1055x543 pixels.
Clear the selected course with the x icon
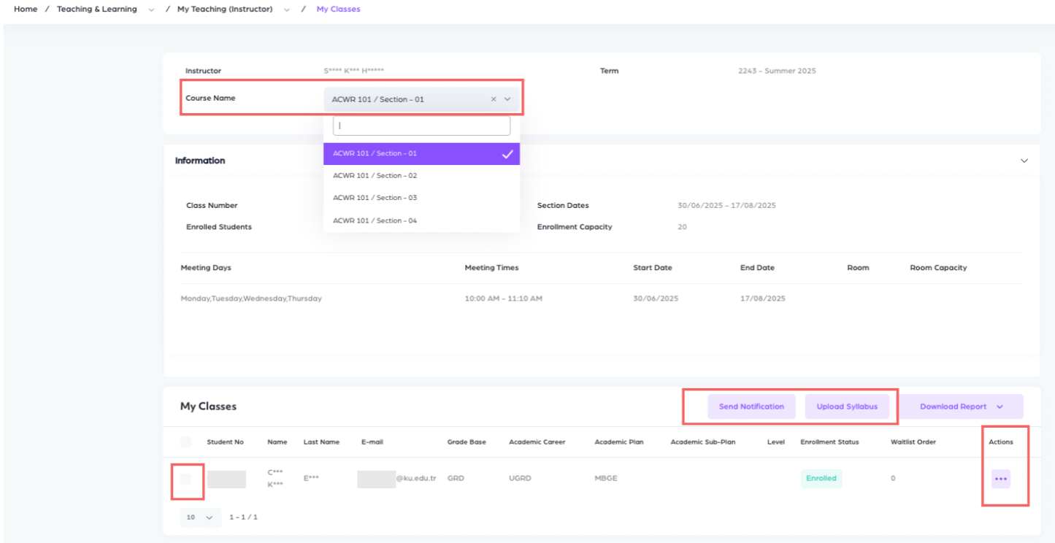coord(494,99)
